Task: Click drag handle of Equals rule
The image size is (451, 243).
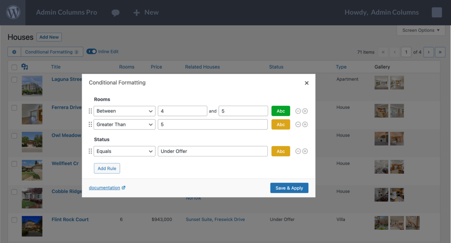Action: click(90, 151)
